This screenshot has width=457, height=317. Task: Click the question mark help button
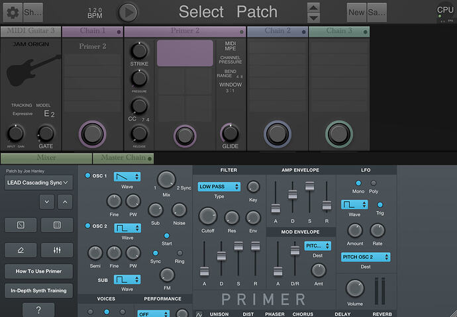(x=38, y=310)
